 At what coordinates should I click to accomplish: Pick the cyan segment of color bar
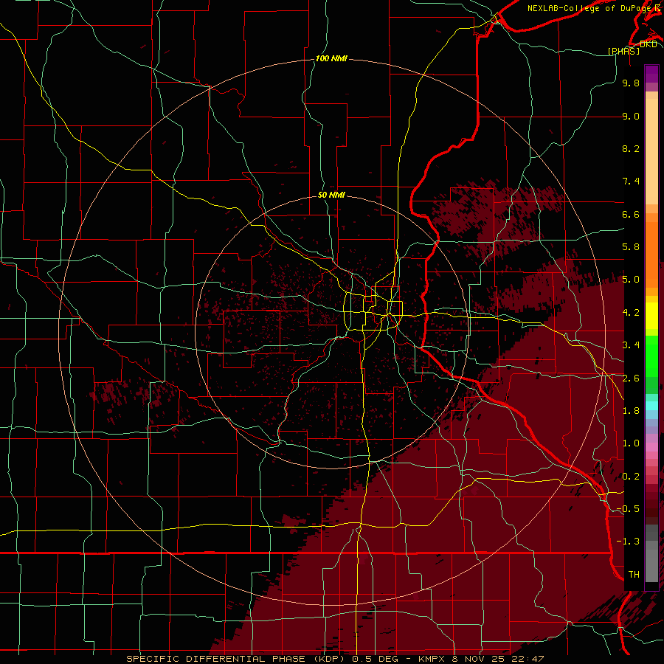[651, 406]
